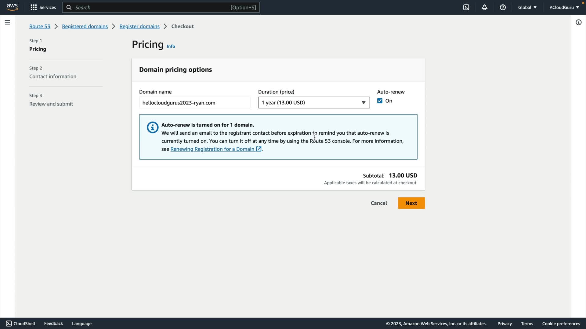Viewport: 586px width, 329px height.
Task: Open the ACloudGuru account menu
Action: 564,7
